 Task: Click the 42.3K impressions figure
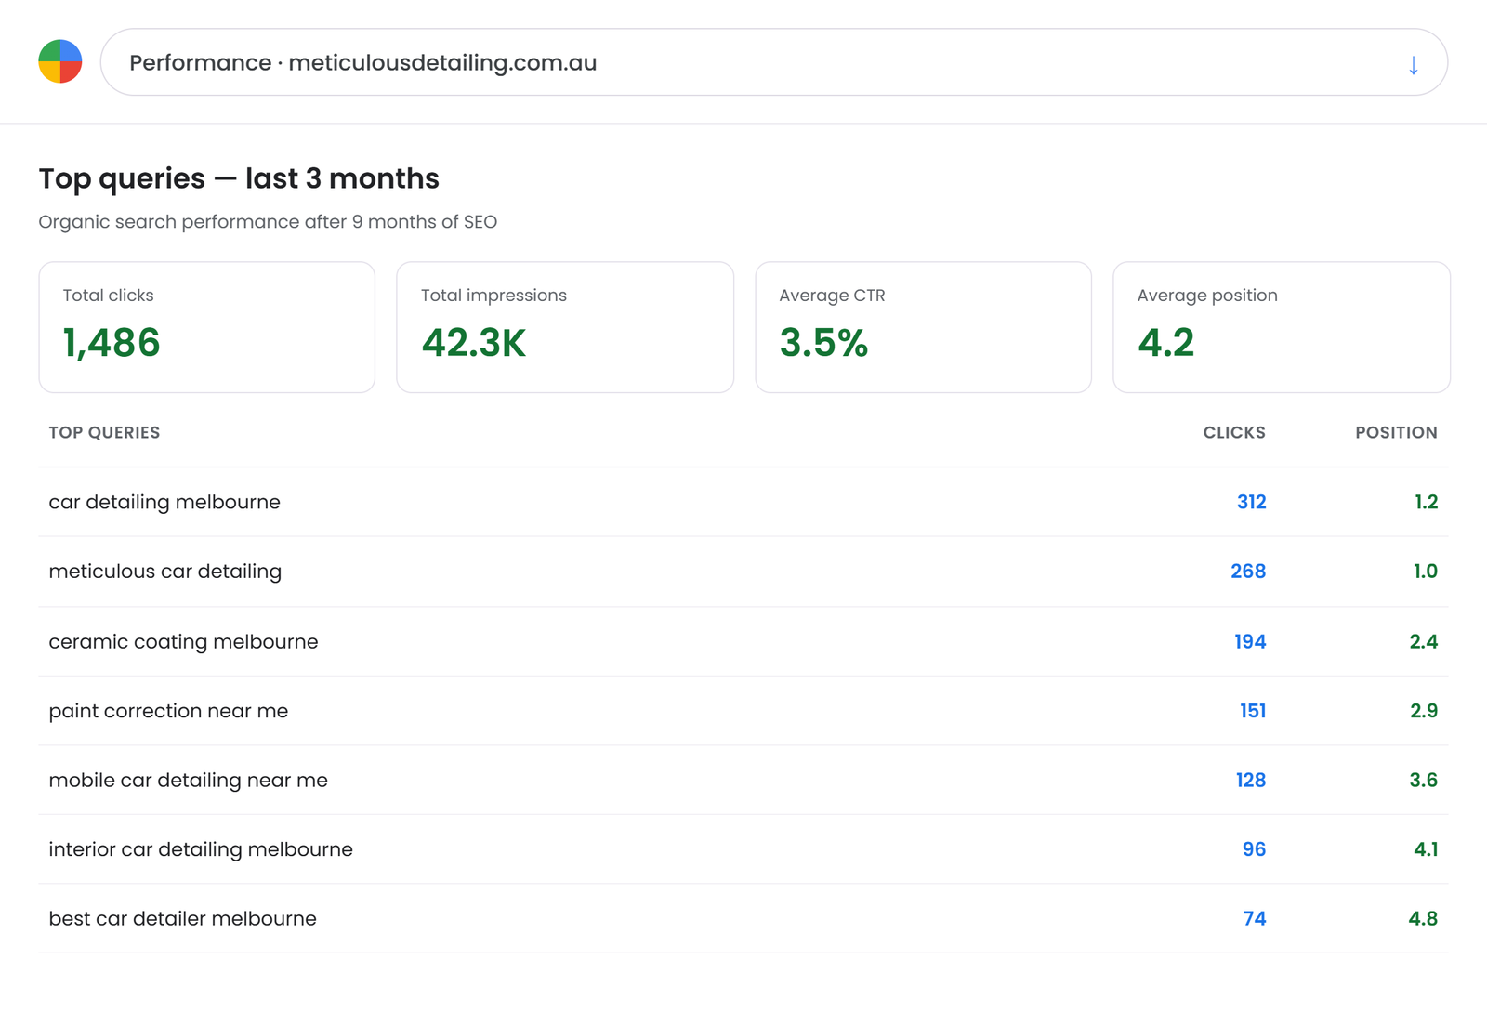click(474, 343)
